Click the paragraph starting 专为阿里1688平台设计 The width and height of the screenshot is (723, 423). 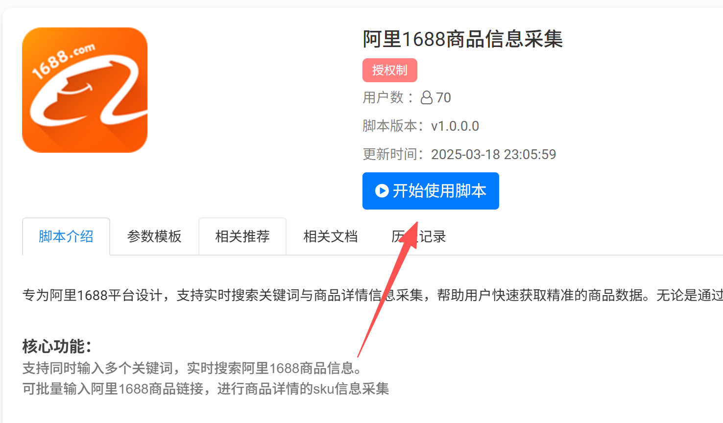click(x=373, y=295)
